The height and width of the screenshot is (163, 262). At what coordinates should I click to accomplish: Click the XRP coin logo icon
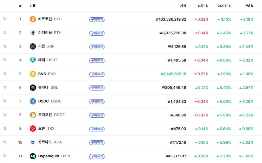(33, 46)
